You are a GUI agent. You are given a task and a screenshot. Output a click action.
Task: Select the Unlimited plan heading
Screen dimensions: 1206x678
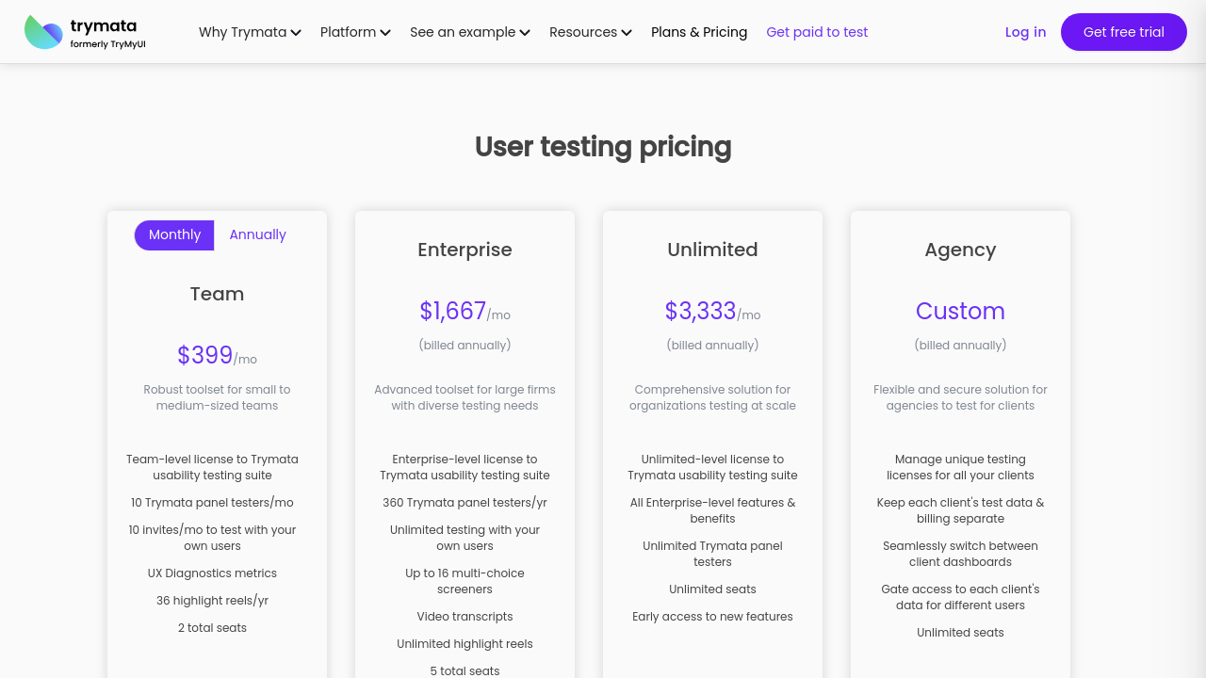click(x=712, y=250)
